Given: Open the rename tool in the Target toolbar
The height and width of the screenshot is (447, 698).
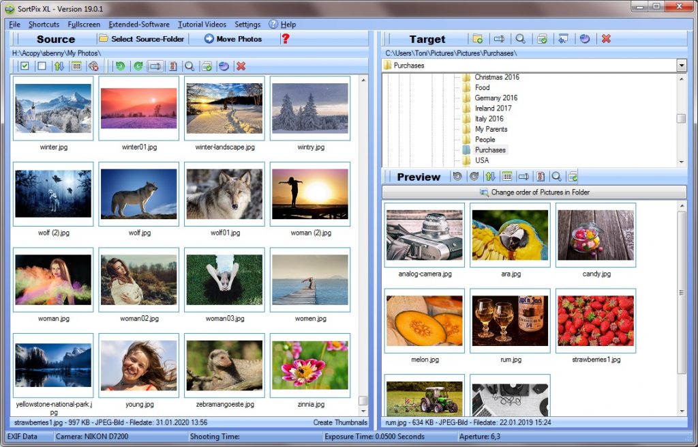Looking at the screenshot, I should point(498,39).
